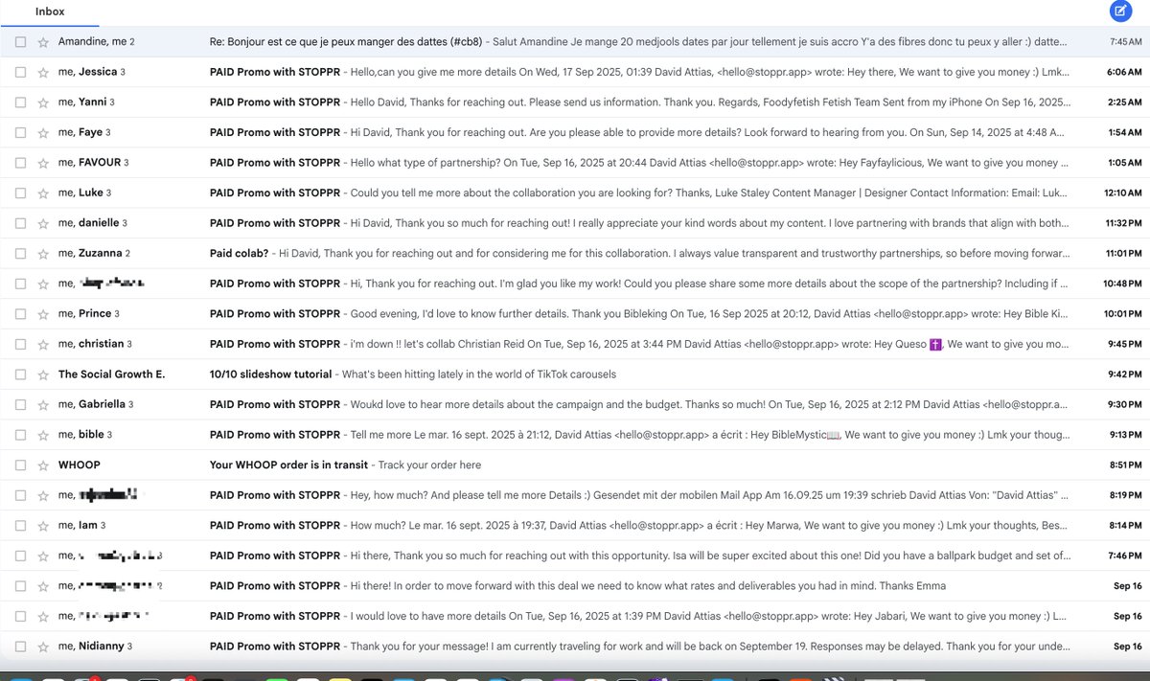Click 'Track your order here' snippet
1150x681 pixels.
430,465
